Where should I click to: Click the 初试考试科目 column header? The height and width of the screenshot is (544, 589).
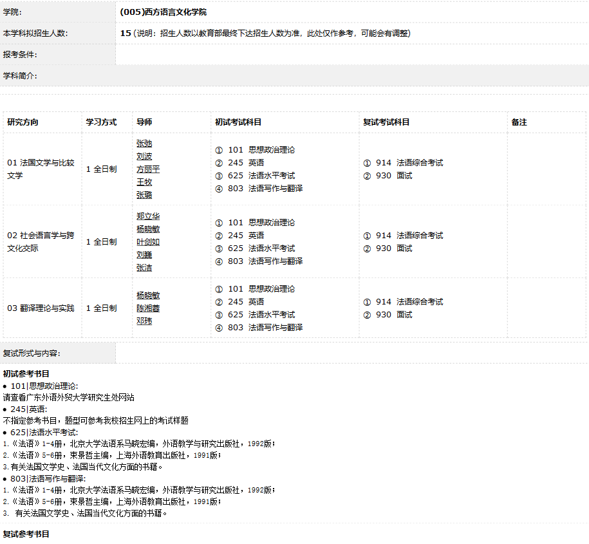(238, 122)
